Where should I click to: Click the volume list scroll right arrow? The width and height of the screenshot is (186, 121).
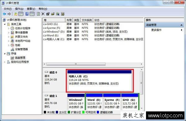tap(141, 64)
